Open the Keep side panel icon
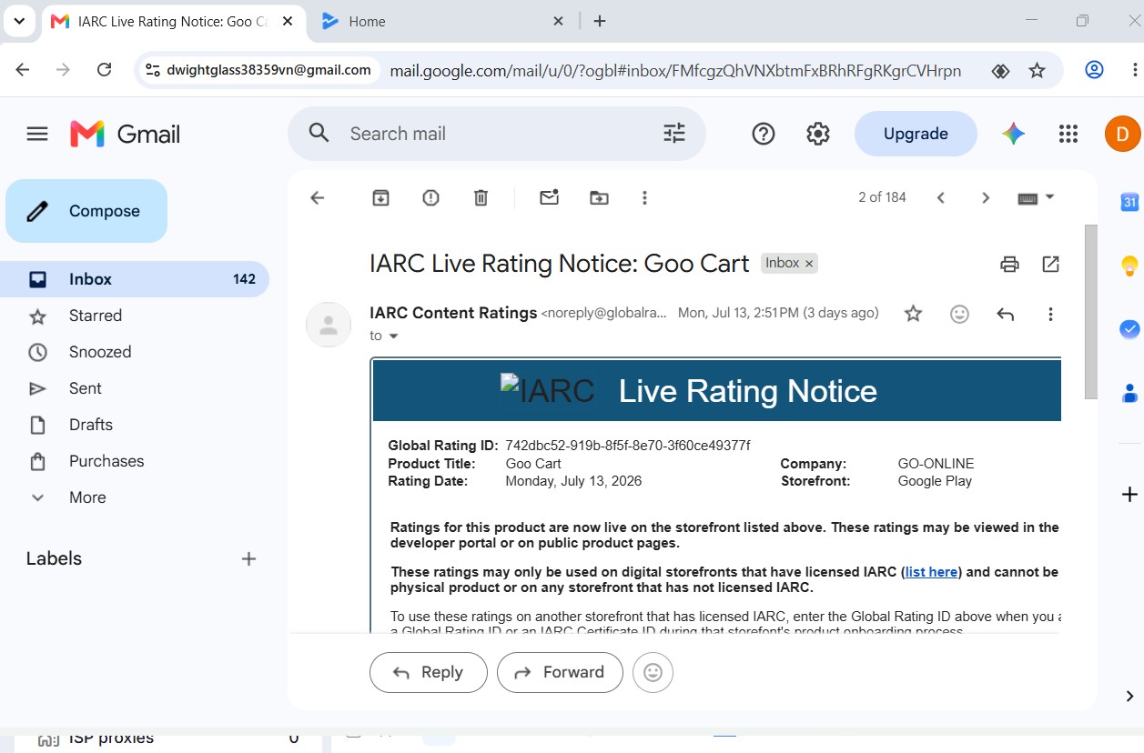1144x753 pixels. click(1129, 266)
